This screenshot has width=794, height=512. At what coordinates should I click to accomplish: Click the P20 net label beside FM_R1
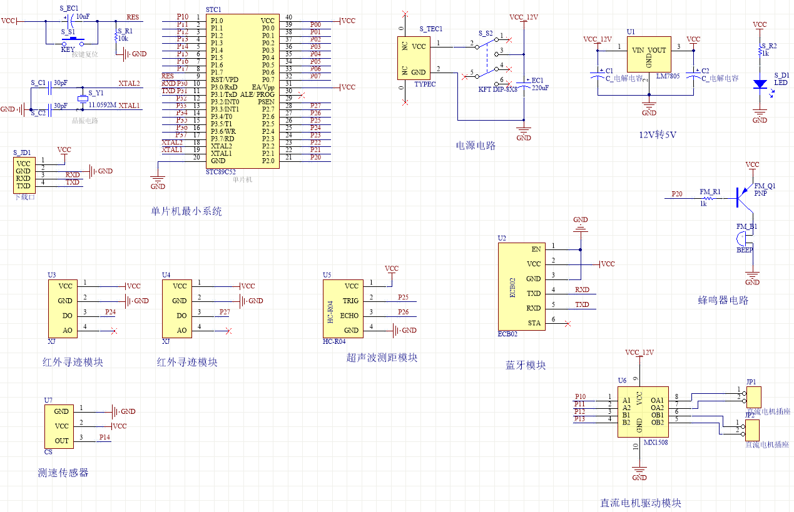point(677,194)
